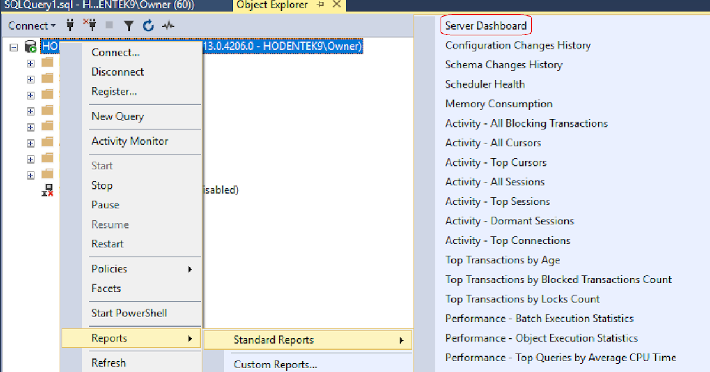The height and width of the screenshot is (372, 710).
Task: Collapse the HODENTEK9 server node
Action: 13,46
